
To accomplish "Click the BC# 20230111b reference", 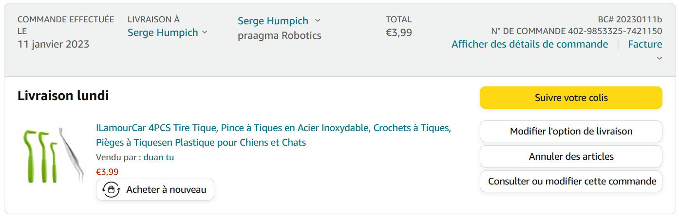I will pos(630,19).
